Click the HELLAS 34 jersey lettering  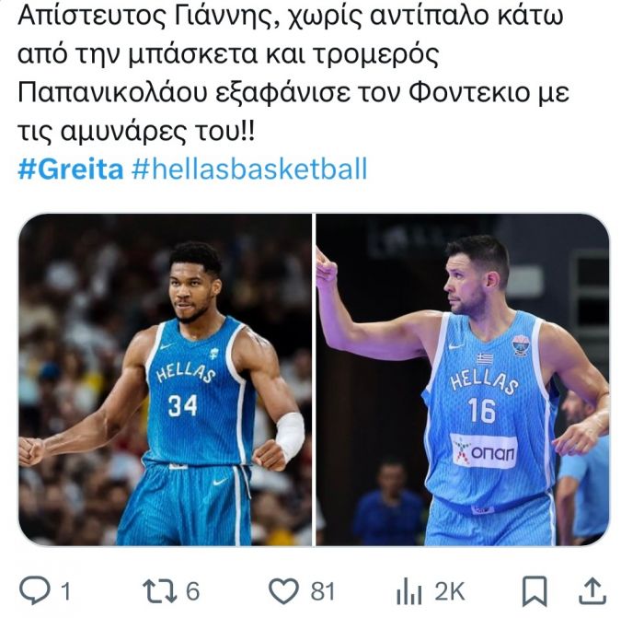coord(185,390)
